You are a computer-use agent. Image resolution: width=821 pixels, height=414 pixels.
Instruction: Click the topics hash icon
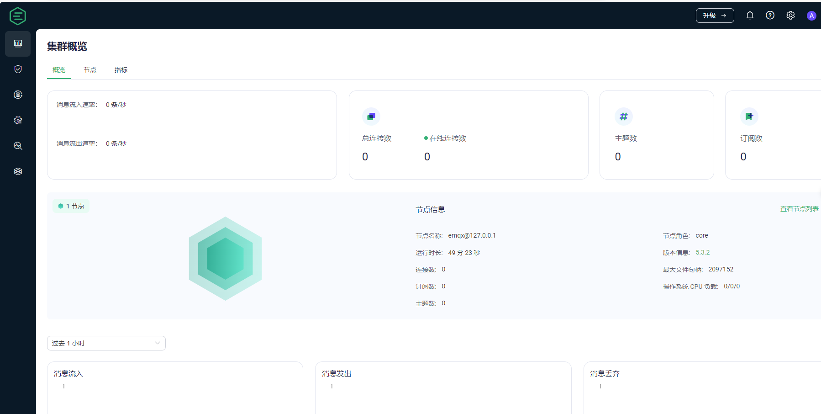[x=624, y=117]
